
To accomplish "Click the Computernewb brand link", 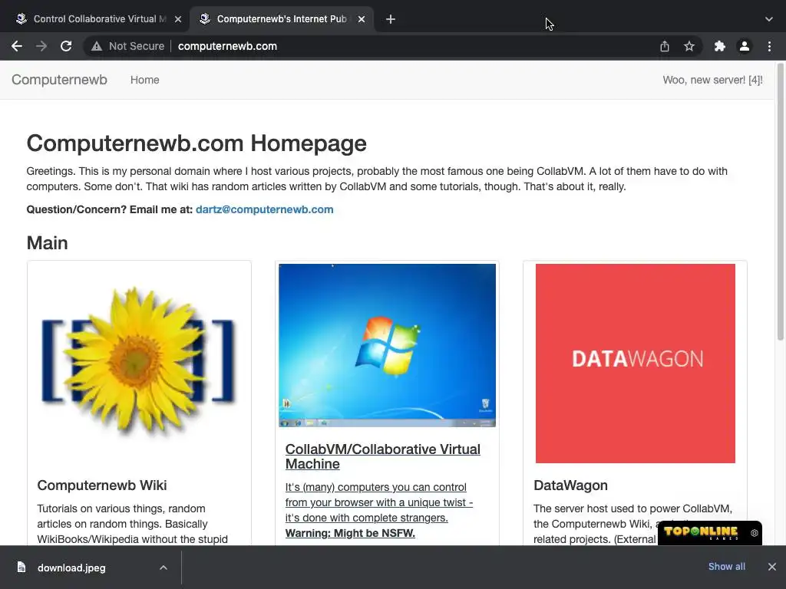I will [59, 80].
